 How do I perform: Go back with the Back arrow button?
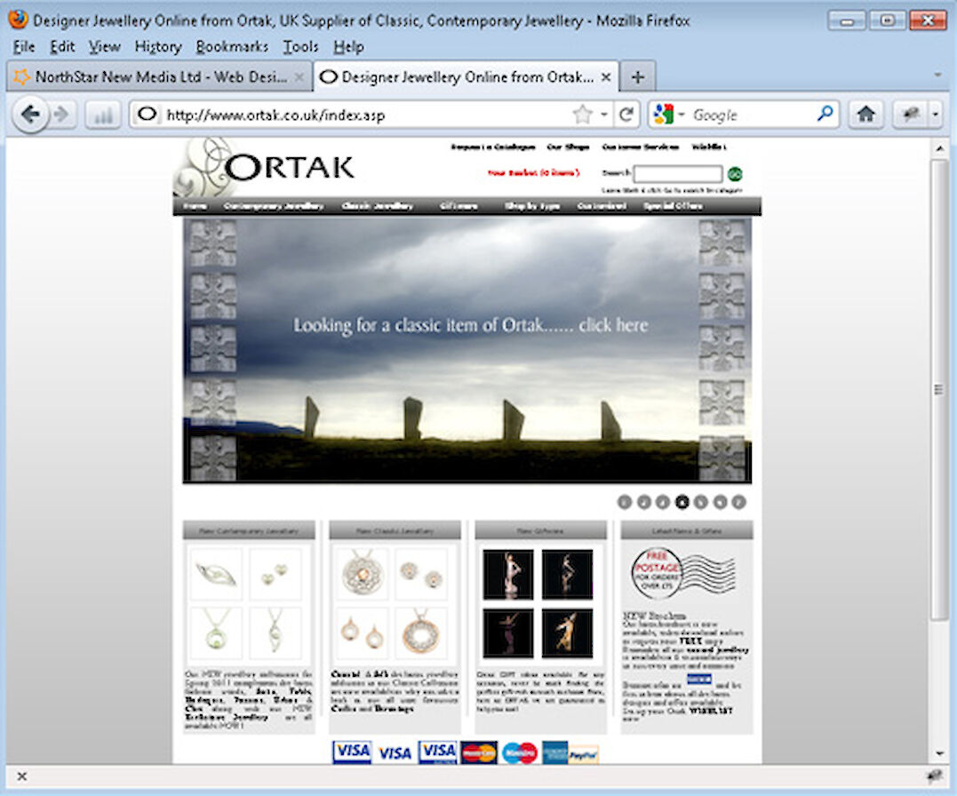coord(30,114)
